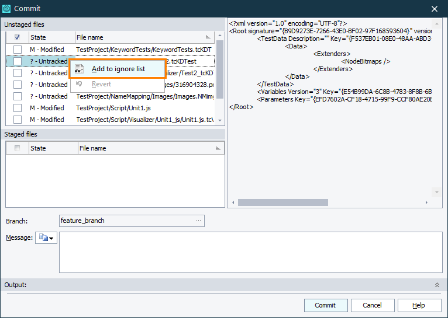The height and width of the screenshot is (318, 448).
Task: Click inside the commit Message text box
Action: click(250, 252)
